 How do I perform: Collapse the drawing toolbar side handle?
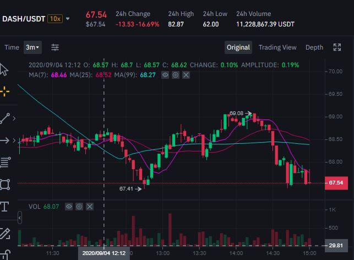(x=20, y=218)
